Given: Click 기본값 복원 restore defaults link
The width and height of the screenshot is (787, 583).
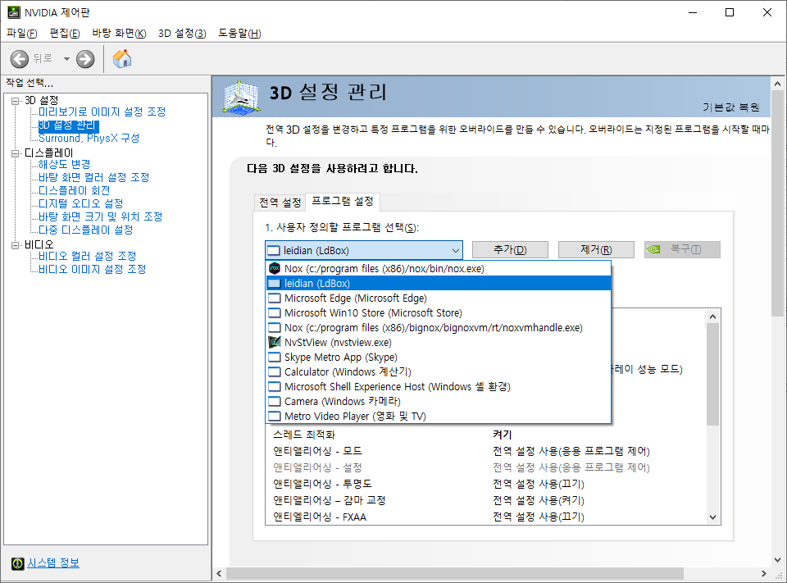Looking at the screenshot, I should point(730,107).
